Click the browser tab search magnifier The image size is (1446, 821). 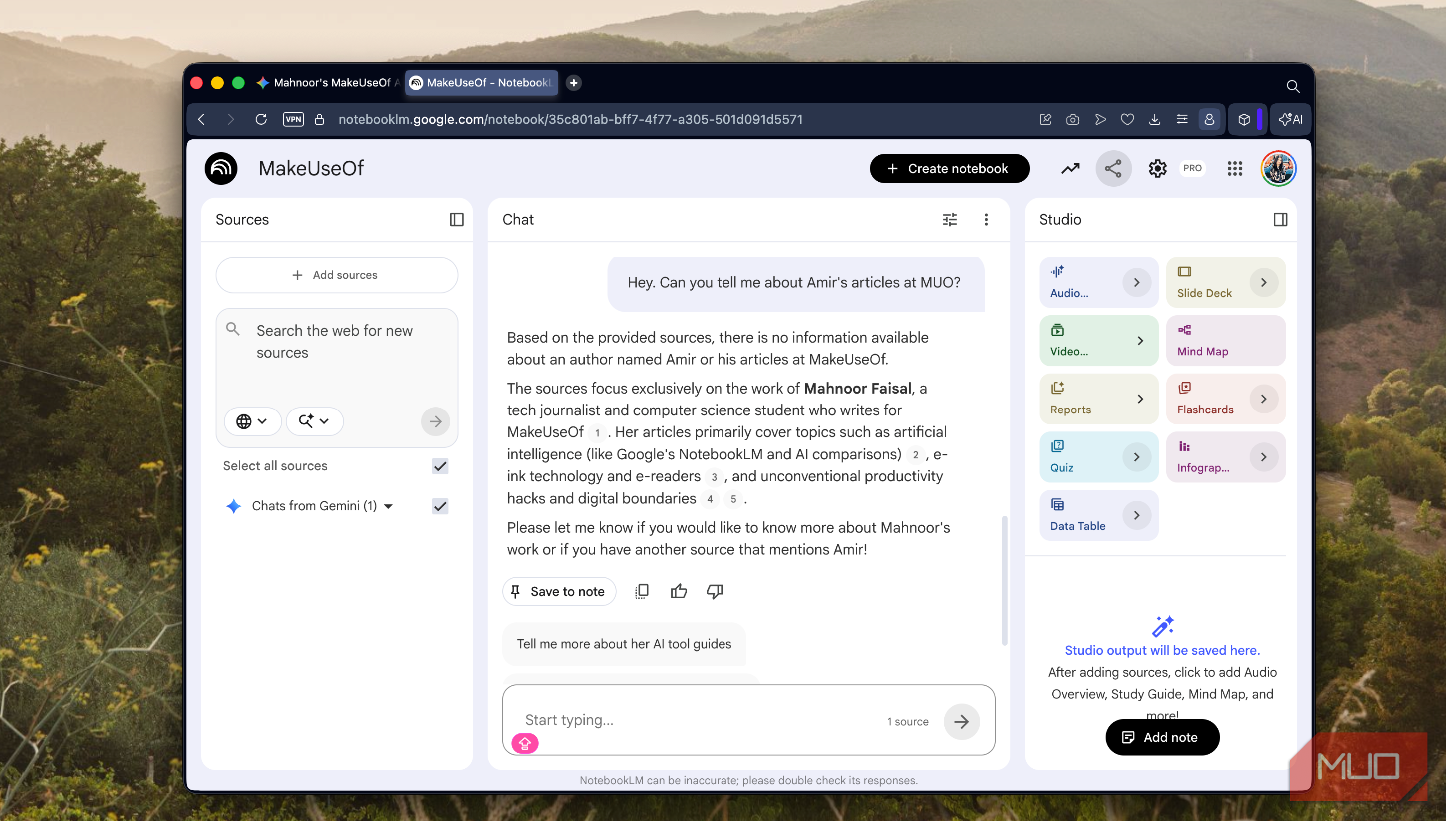pos(1293,86)
